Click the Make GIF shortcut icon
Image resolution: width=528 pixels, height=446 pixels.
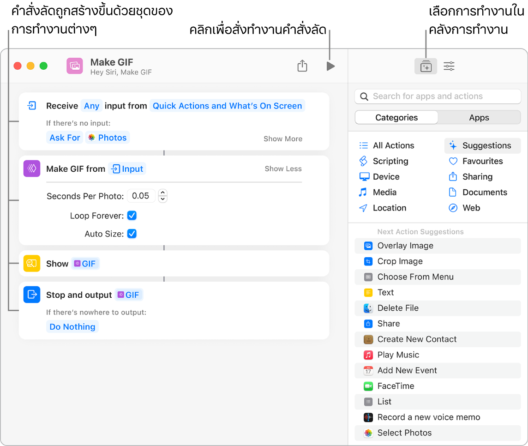point(74,66)
